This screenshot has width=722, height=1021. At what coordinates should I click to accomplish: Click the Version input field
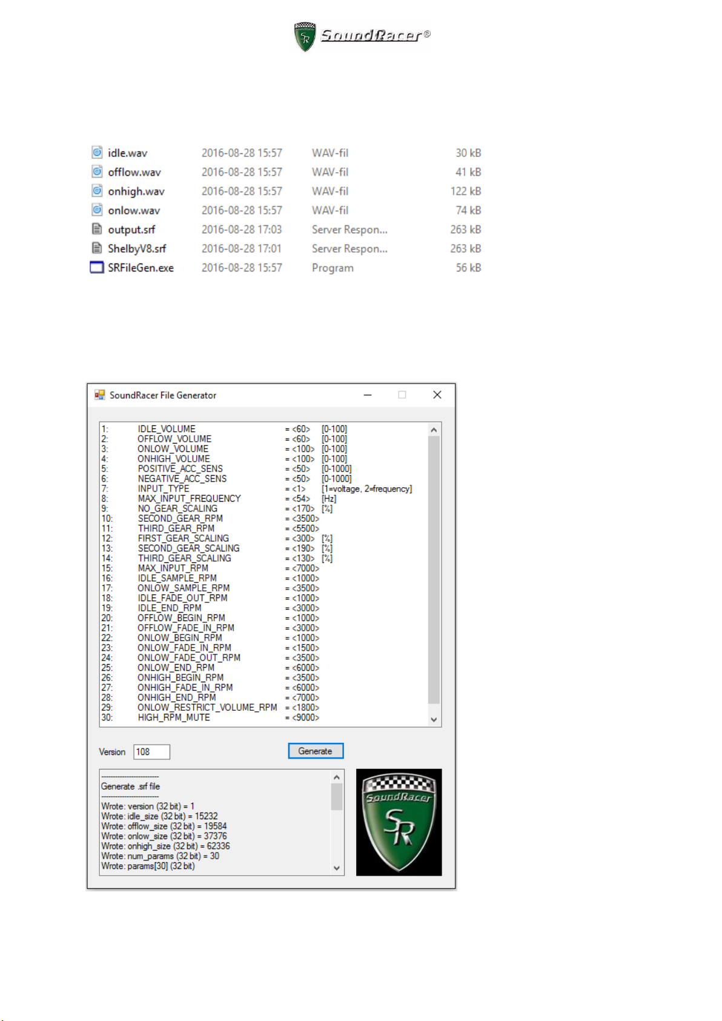pos(151,751)
